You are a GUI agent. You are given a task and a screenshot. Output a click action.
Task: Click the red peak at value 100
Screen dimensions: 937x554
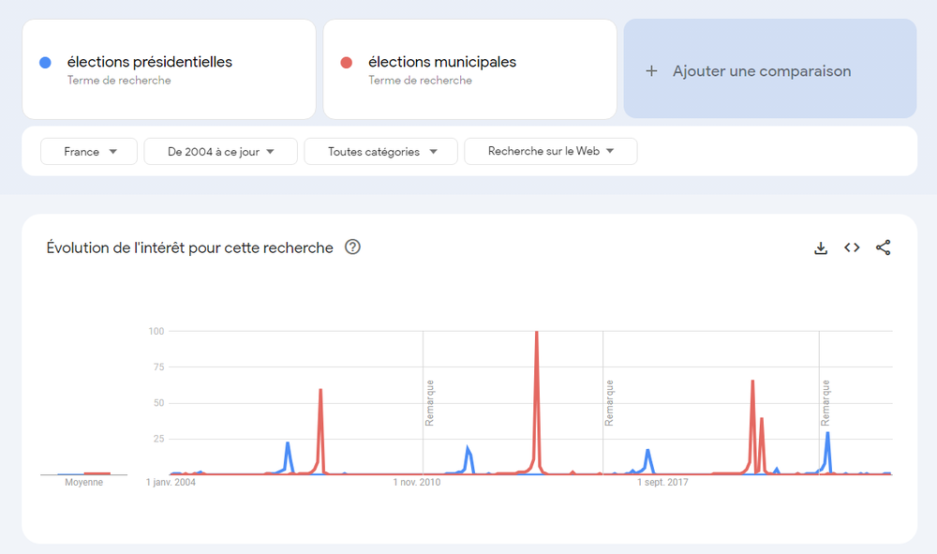(x=536, y=333)
